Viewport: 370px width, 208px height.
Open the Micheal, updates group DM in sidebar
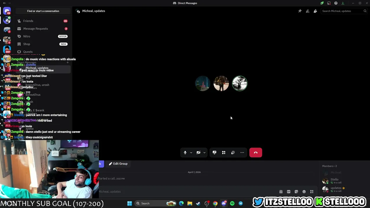[43, 69]
